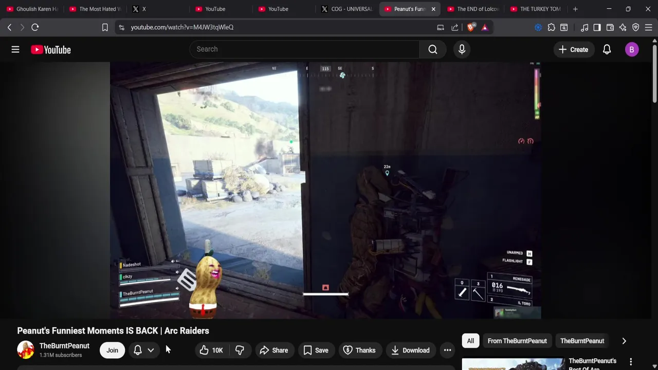Screen dimensions: 658x370
Task: Switch to COG - UNIVERSAL browser tab
Action: click(x=348, y=9)
